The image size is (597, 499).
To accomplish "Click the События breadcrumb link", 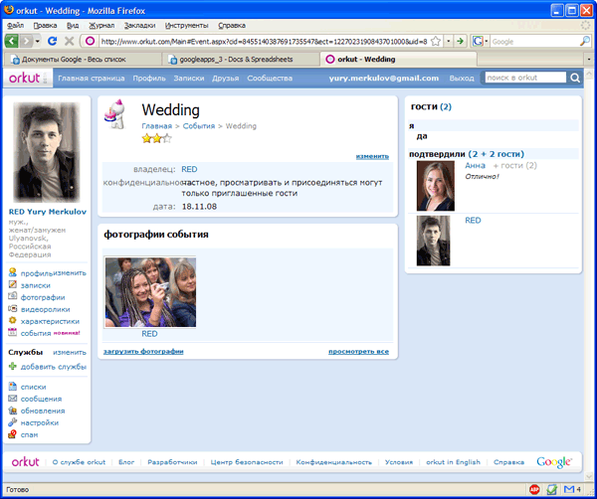I will 199,126.
